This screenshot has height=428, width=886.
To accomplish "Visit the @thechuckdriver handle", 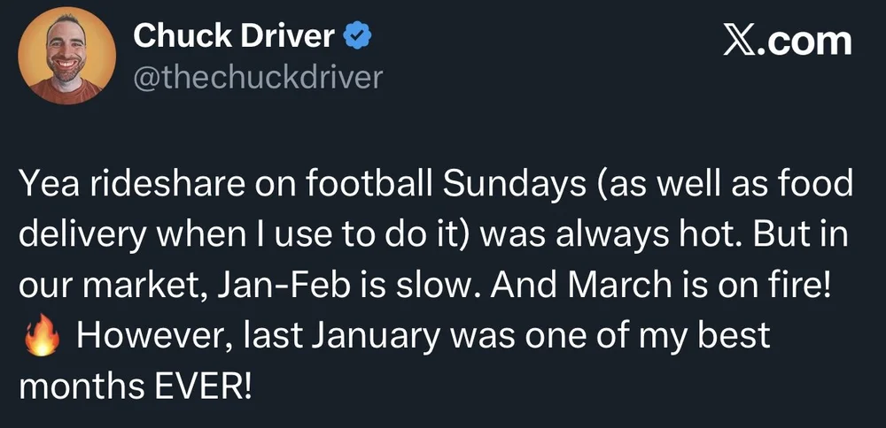I will pos(258,77).
